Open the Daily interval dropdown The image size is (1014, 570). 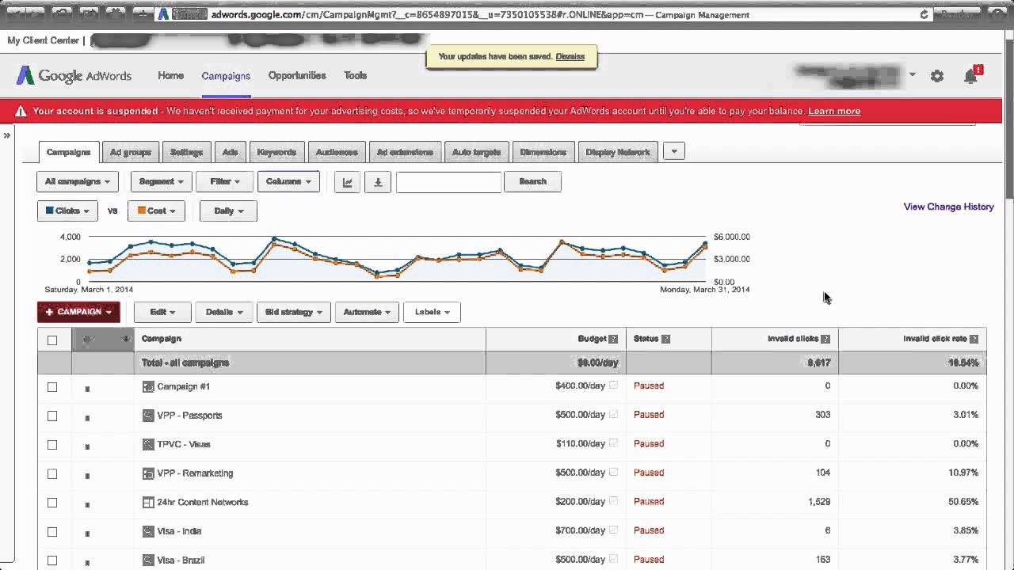(x=228, y=211)
